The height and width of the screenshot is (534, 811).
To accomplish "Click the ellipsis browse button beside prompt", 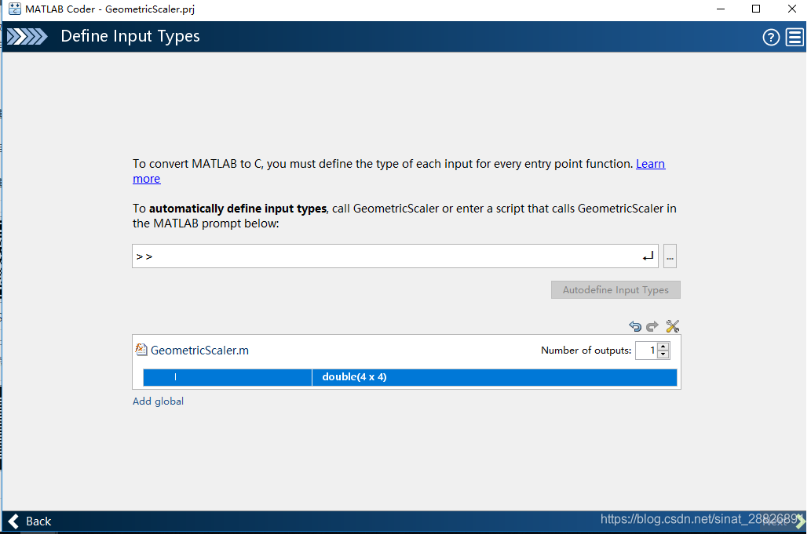I will point(670,256).
